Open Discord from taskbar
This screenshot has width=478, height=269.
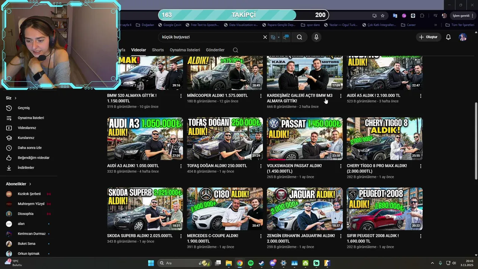pos(273,263)
